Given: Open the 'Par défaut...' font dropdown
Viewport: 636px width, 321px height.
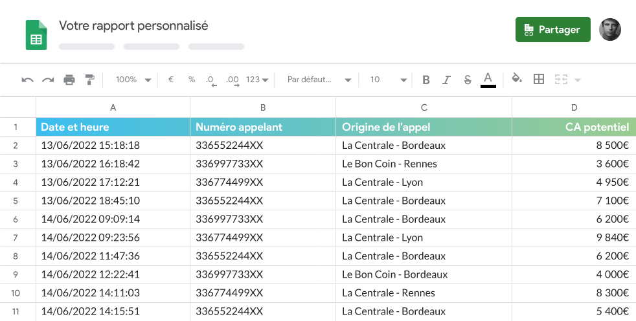Looking at the screenshot, I should coord(319,80).
